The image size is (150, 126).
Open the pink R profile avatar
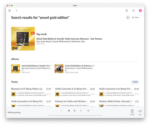click(140, 11)
